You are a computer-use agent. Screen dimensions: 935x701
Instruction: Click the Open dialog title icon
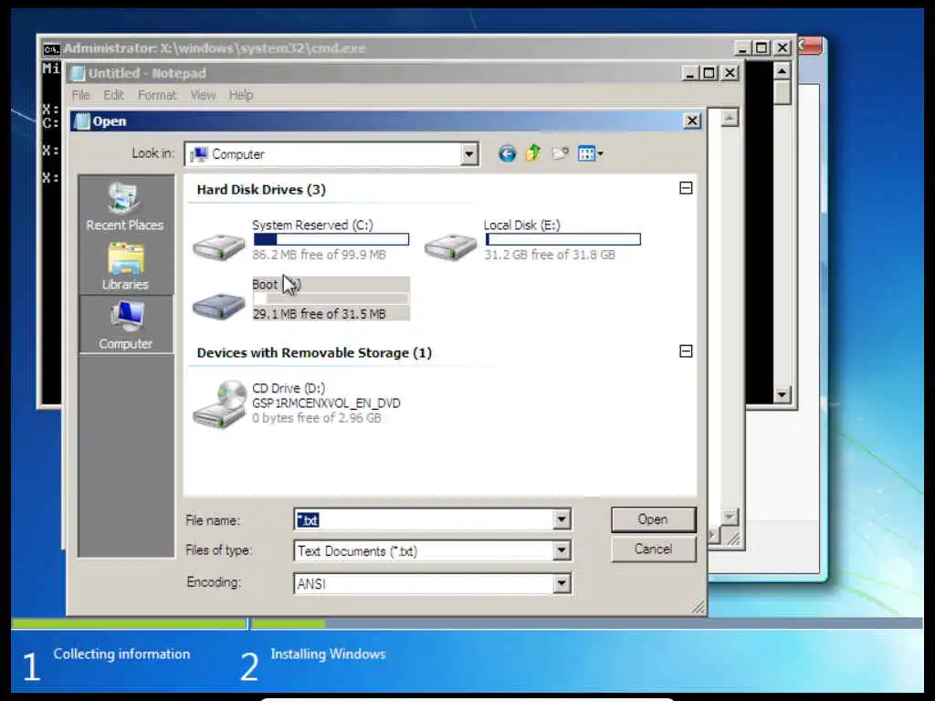click(81, 121)
